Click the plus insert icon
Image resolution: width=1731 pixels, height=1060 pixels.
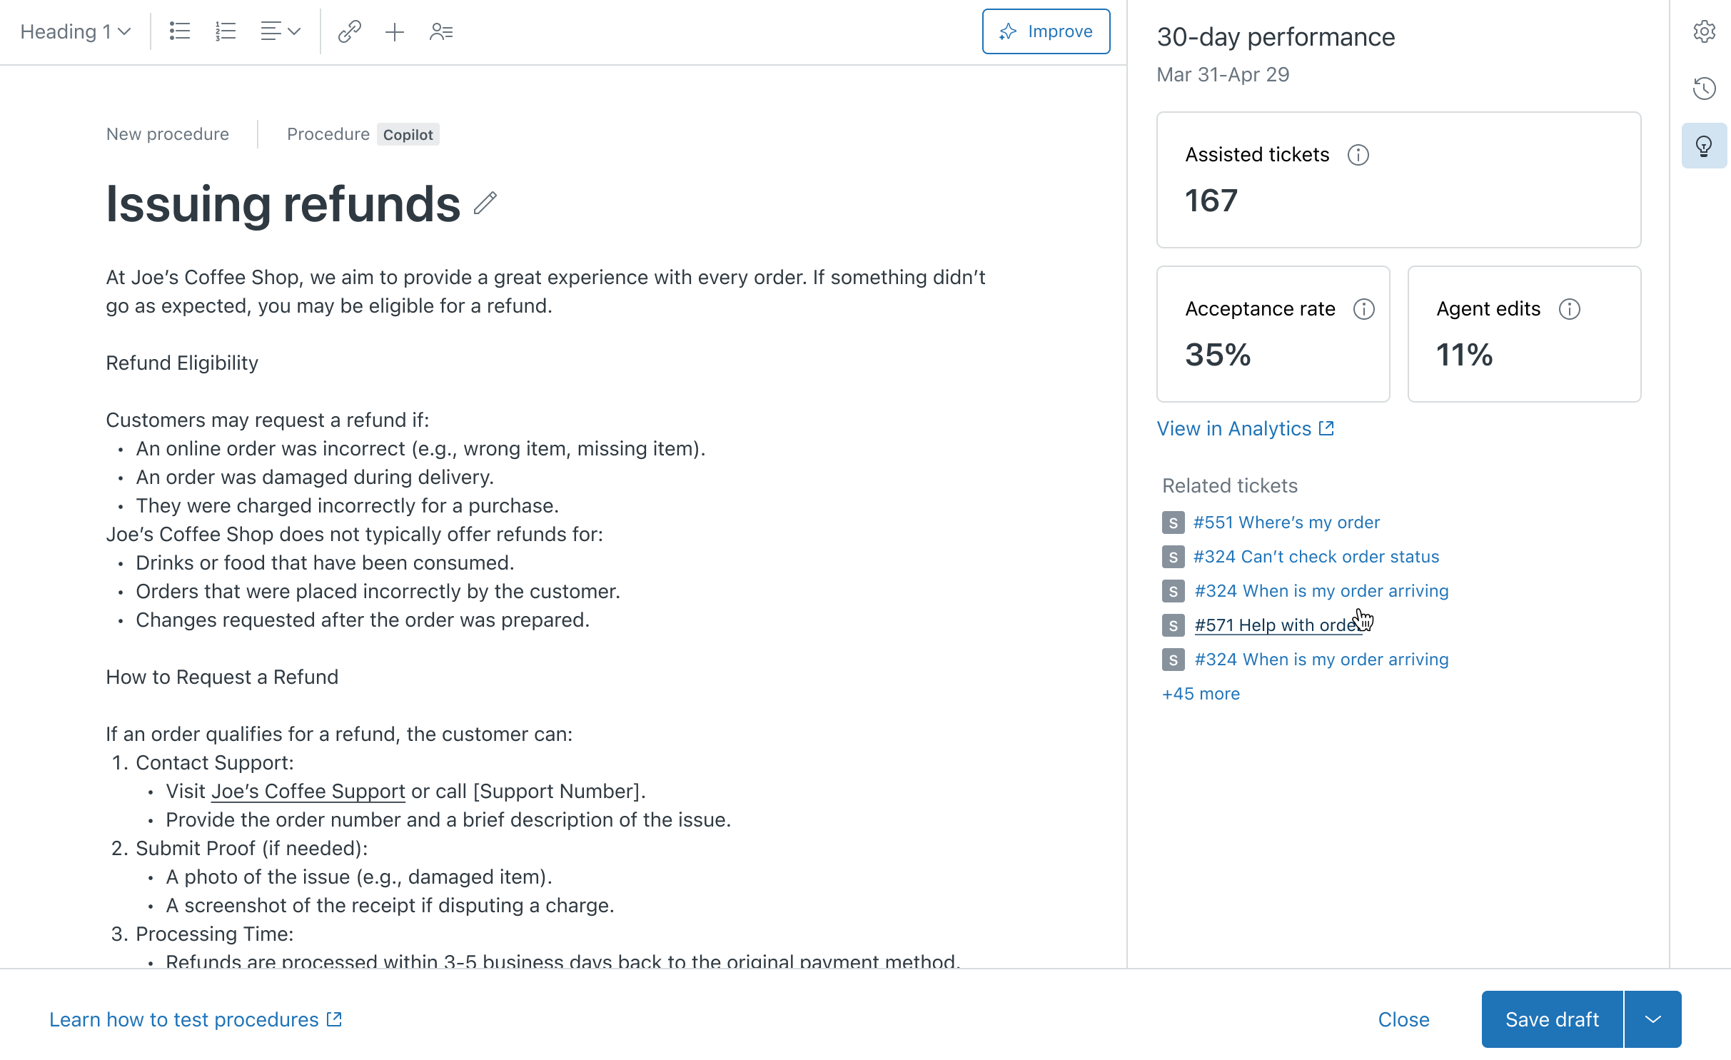tap(394, 31)
